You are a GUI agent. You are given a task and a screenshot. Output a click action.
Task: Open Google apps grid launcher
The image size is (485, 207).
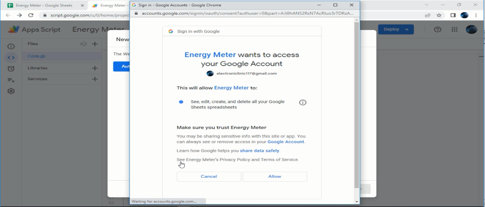pyautogui.click(x=454, y=29)
